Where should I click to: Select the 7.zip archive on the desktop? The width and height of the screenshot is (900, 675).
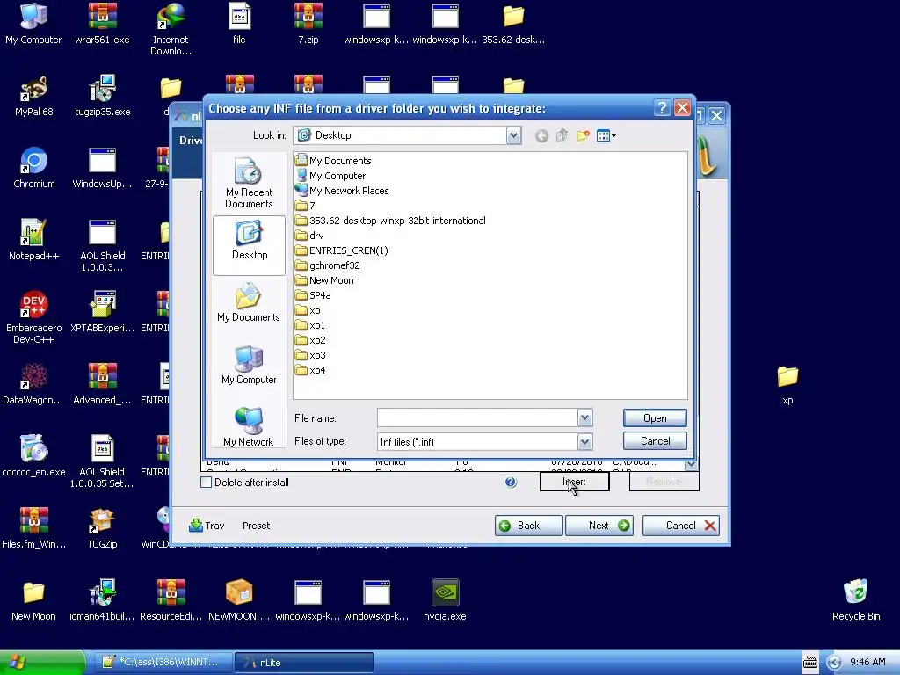click(x=308, y=23)
